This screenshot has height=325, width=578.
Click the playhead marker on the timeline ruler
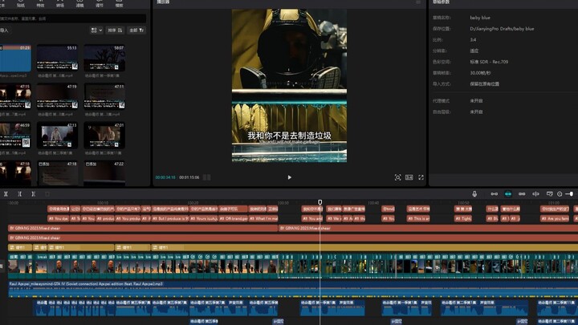[320, 202]
